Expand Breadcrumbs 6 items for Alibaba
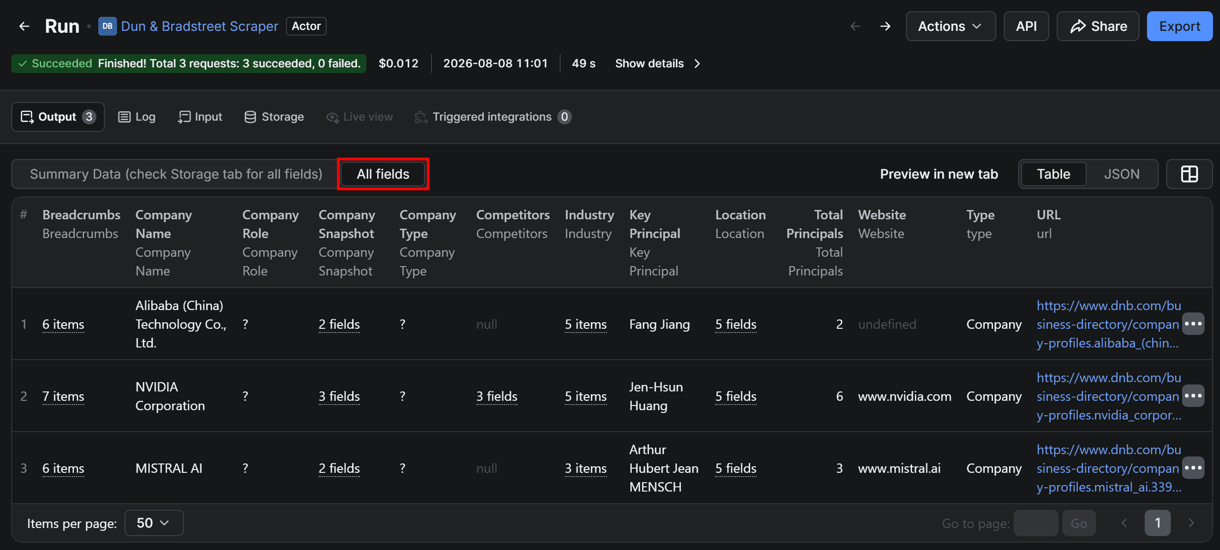Screen dimensions: 1220x550 (x=64, y=325)
